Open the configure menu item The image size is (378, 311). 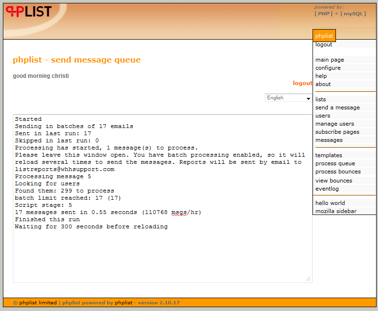[x=328, y=68]
